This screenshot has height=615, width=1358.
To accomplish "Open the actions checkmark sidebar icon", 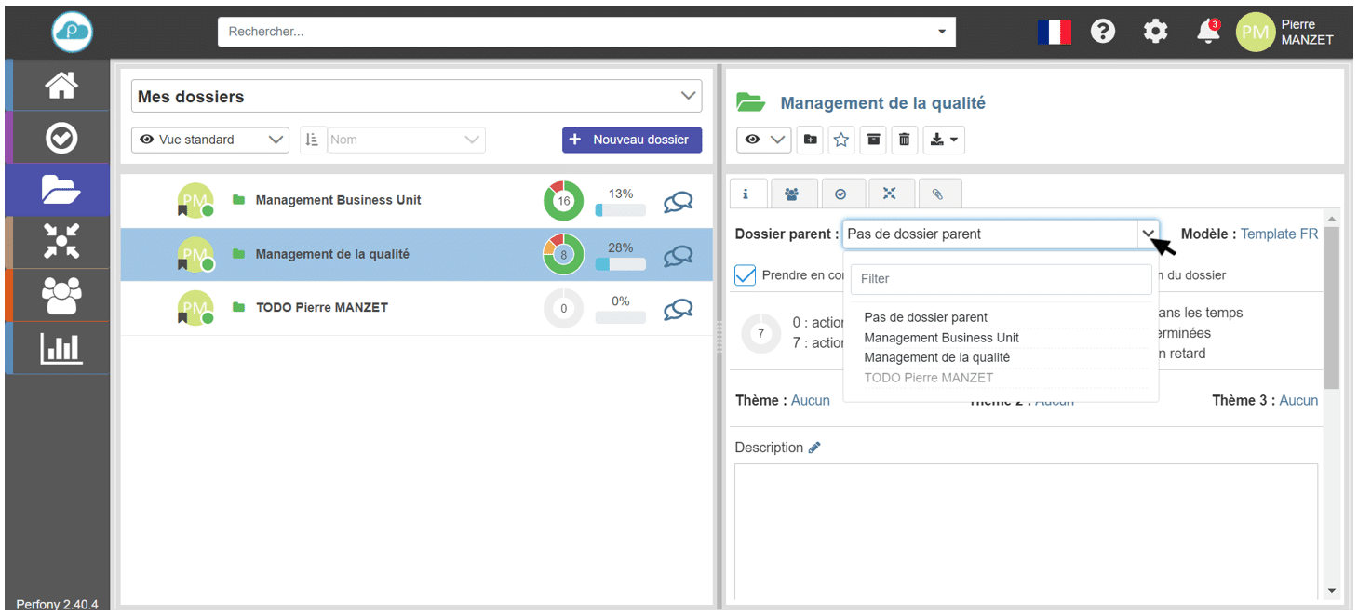I will (61, 139).
